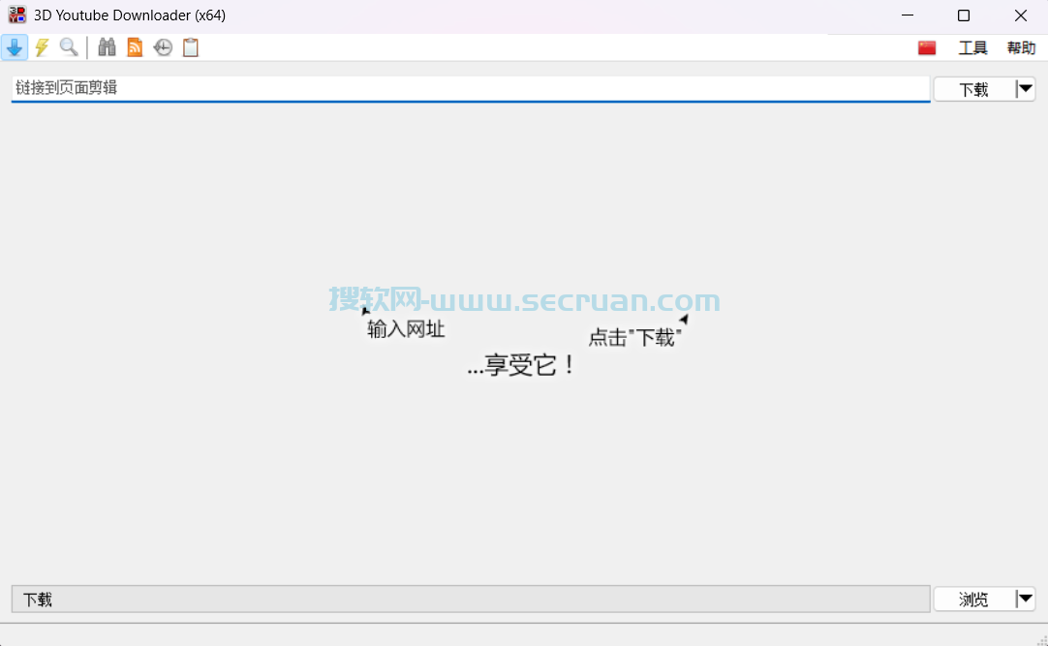Open the 帮助 menu

pos(1021,48)
